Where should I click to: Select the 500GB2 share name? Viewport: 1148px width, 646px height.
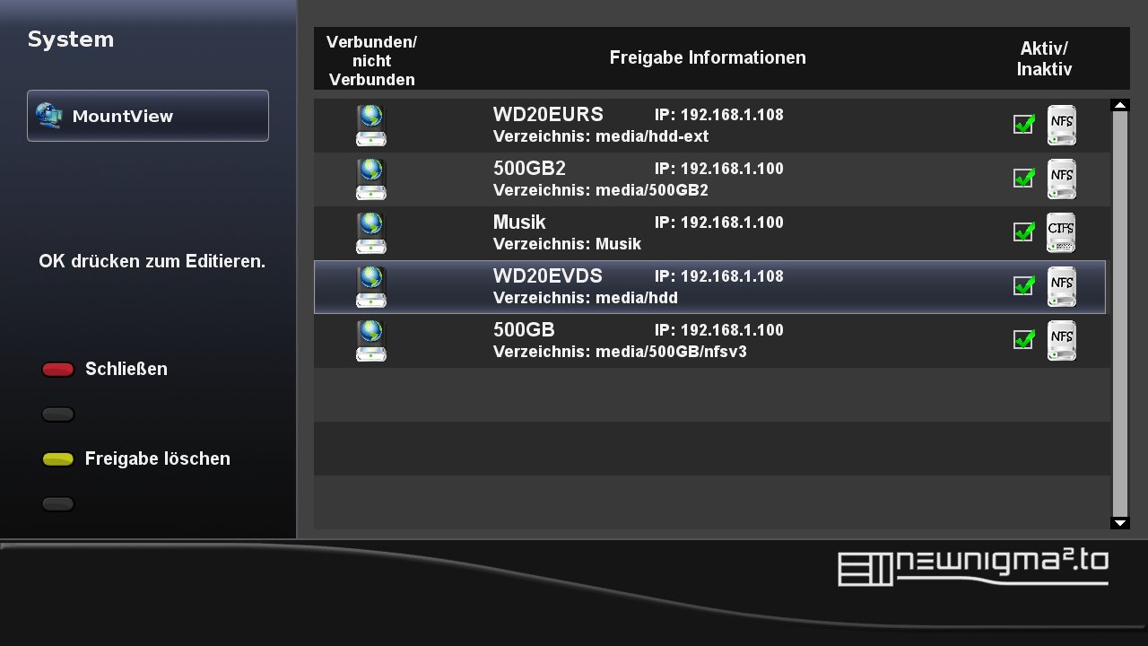click(x=529, y=169)
